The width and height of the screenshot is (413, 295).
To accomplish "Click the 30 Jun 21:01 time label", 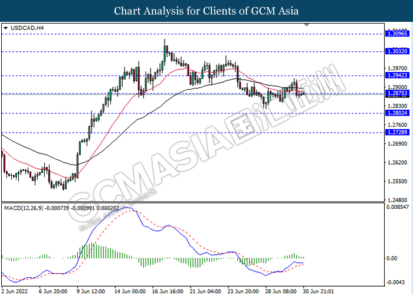I will [x=319, y=291].
